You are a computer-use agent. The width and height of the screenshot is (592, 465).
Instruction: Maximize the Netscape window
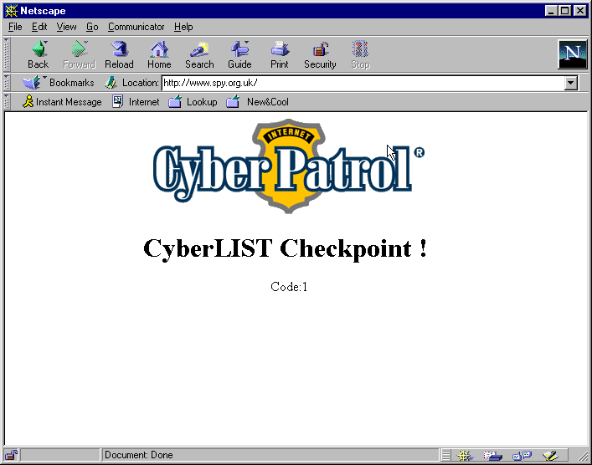[565, 11]
